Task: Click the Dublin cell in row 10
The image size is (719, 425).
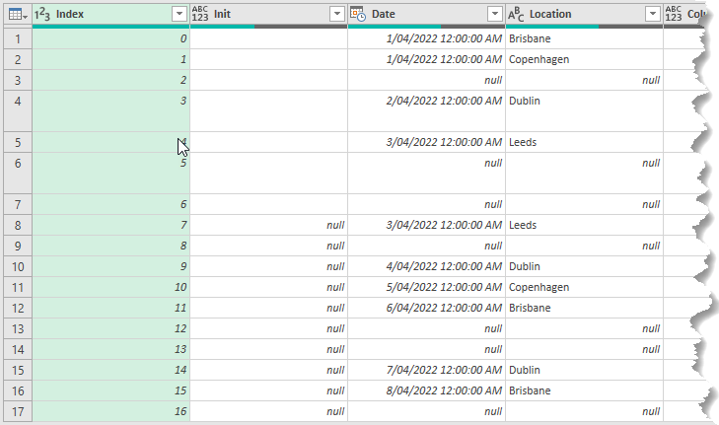Action: tap(584, 266)
